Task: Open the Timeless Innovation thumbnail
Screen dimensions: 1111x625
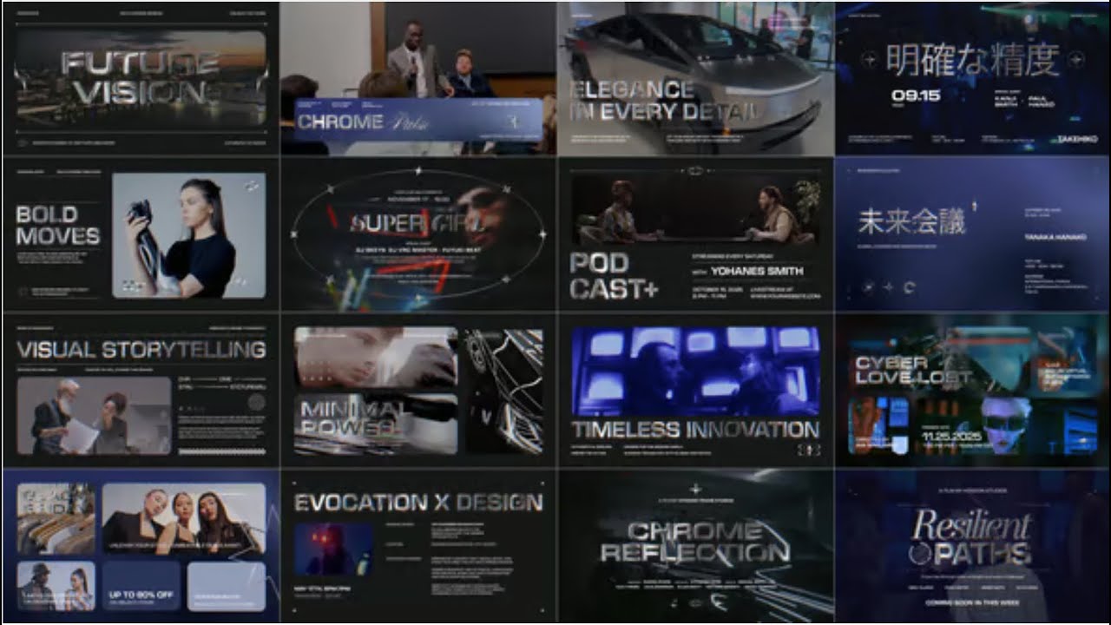Action: point(695,391)
